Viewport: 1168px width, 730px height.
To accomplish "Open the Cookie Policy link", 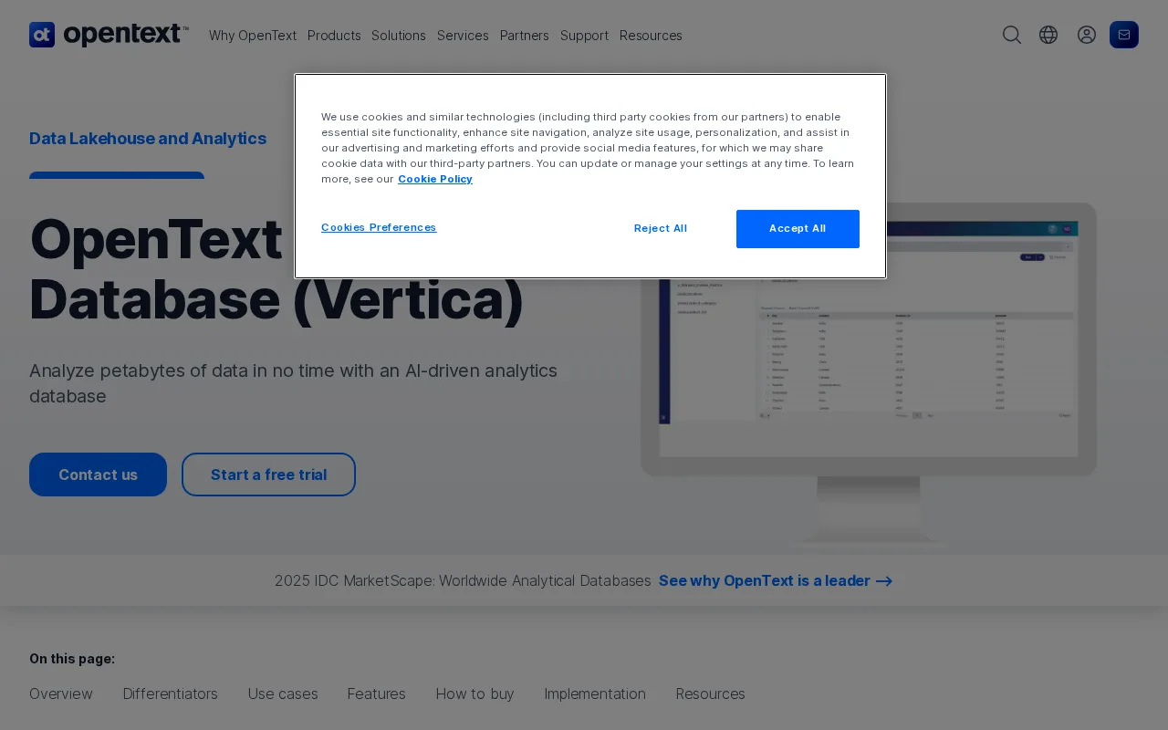I will (x=435, y=179).
